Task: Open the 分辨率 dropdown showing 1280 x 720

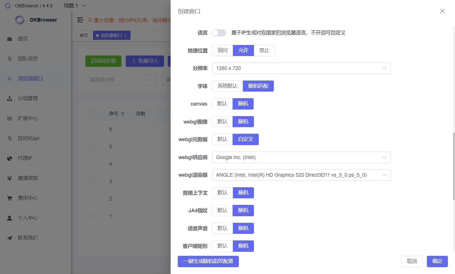Action: coord(301,68)
